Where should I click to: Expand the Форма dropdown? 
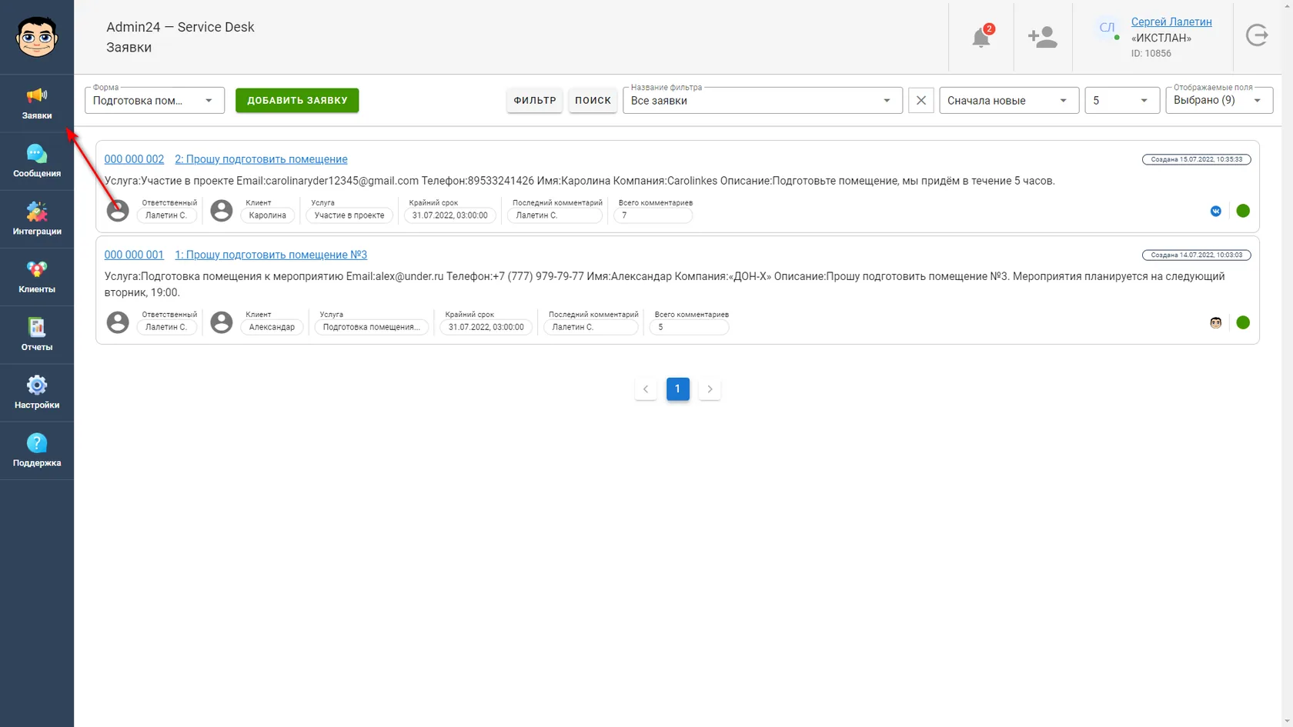click(155, 100)
